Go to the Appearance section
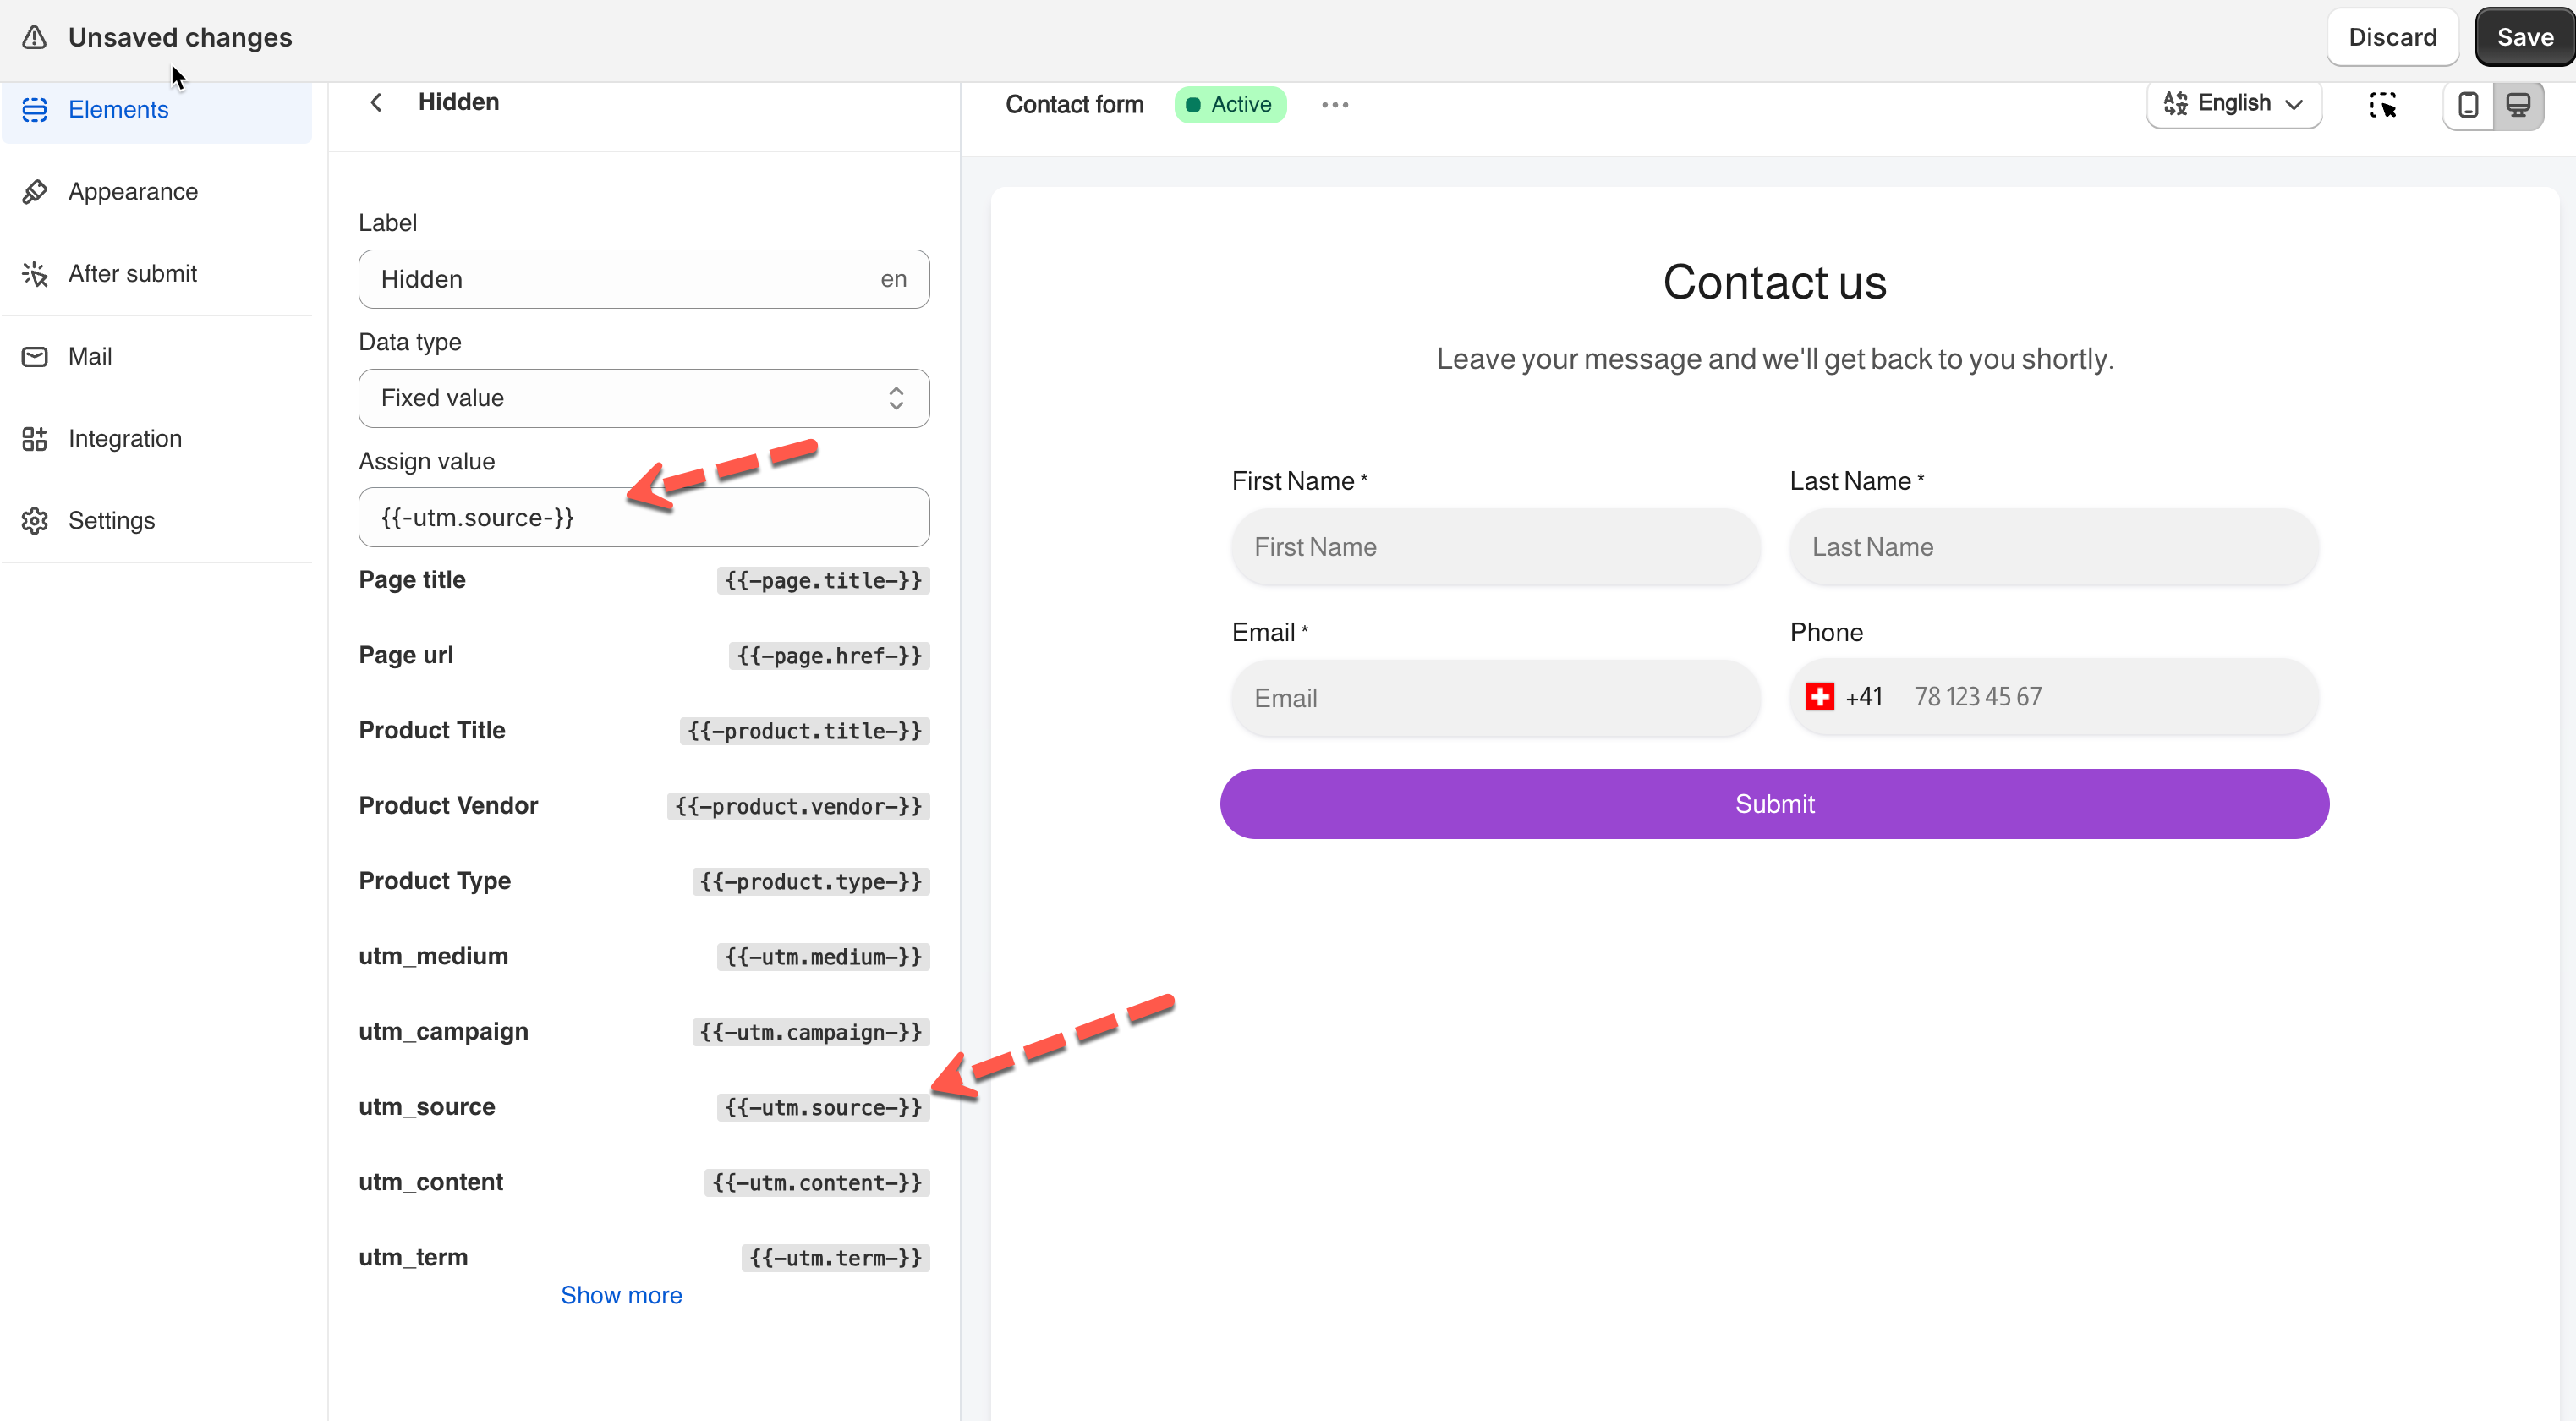 click(132, 191)
